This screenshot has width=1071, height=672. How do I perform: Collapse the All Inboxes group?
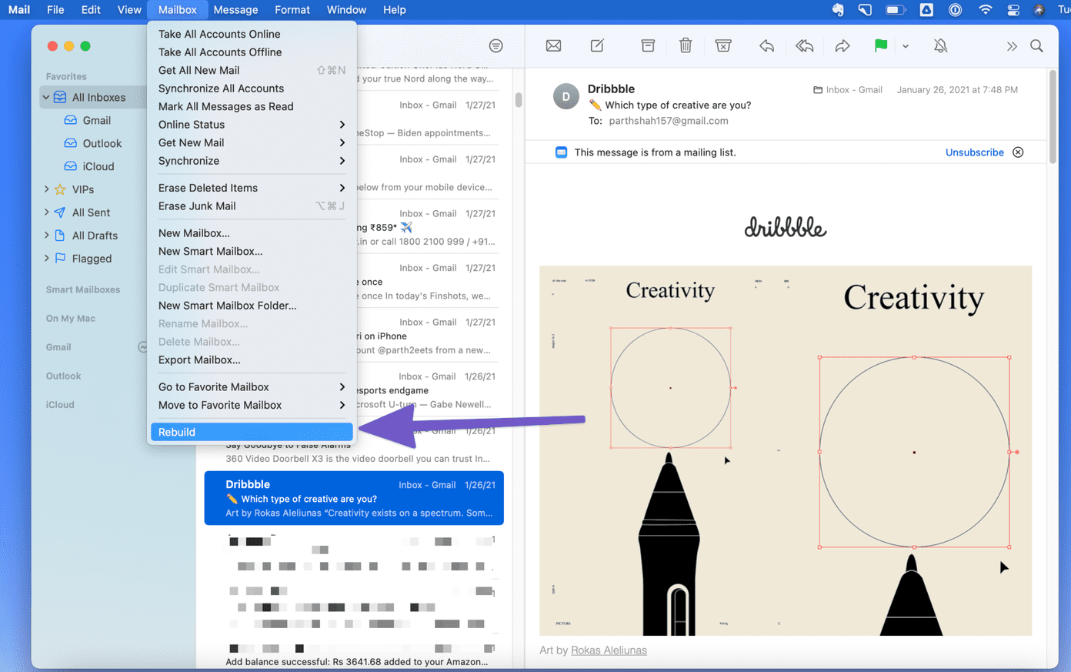point(46,98)
